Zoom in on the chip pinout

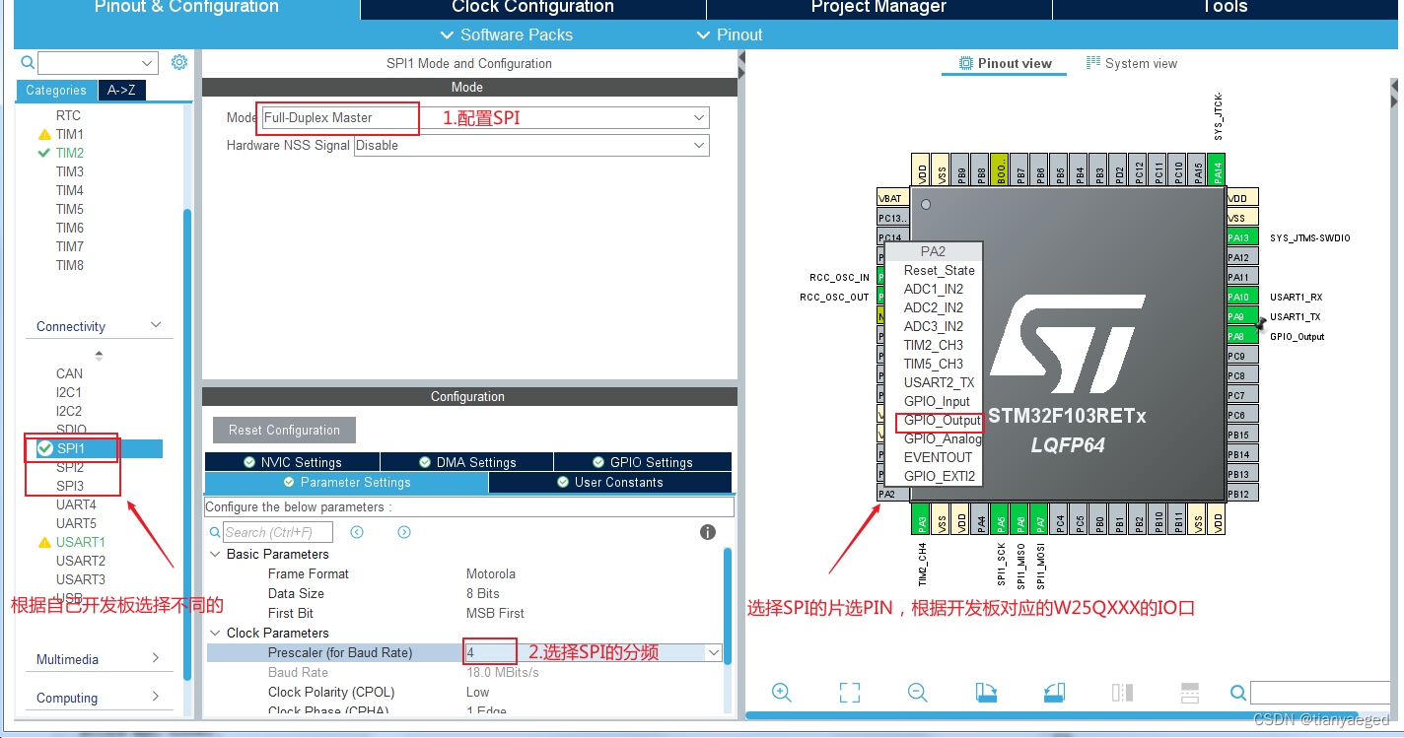(782, 693)
